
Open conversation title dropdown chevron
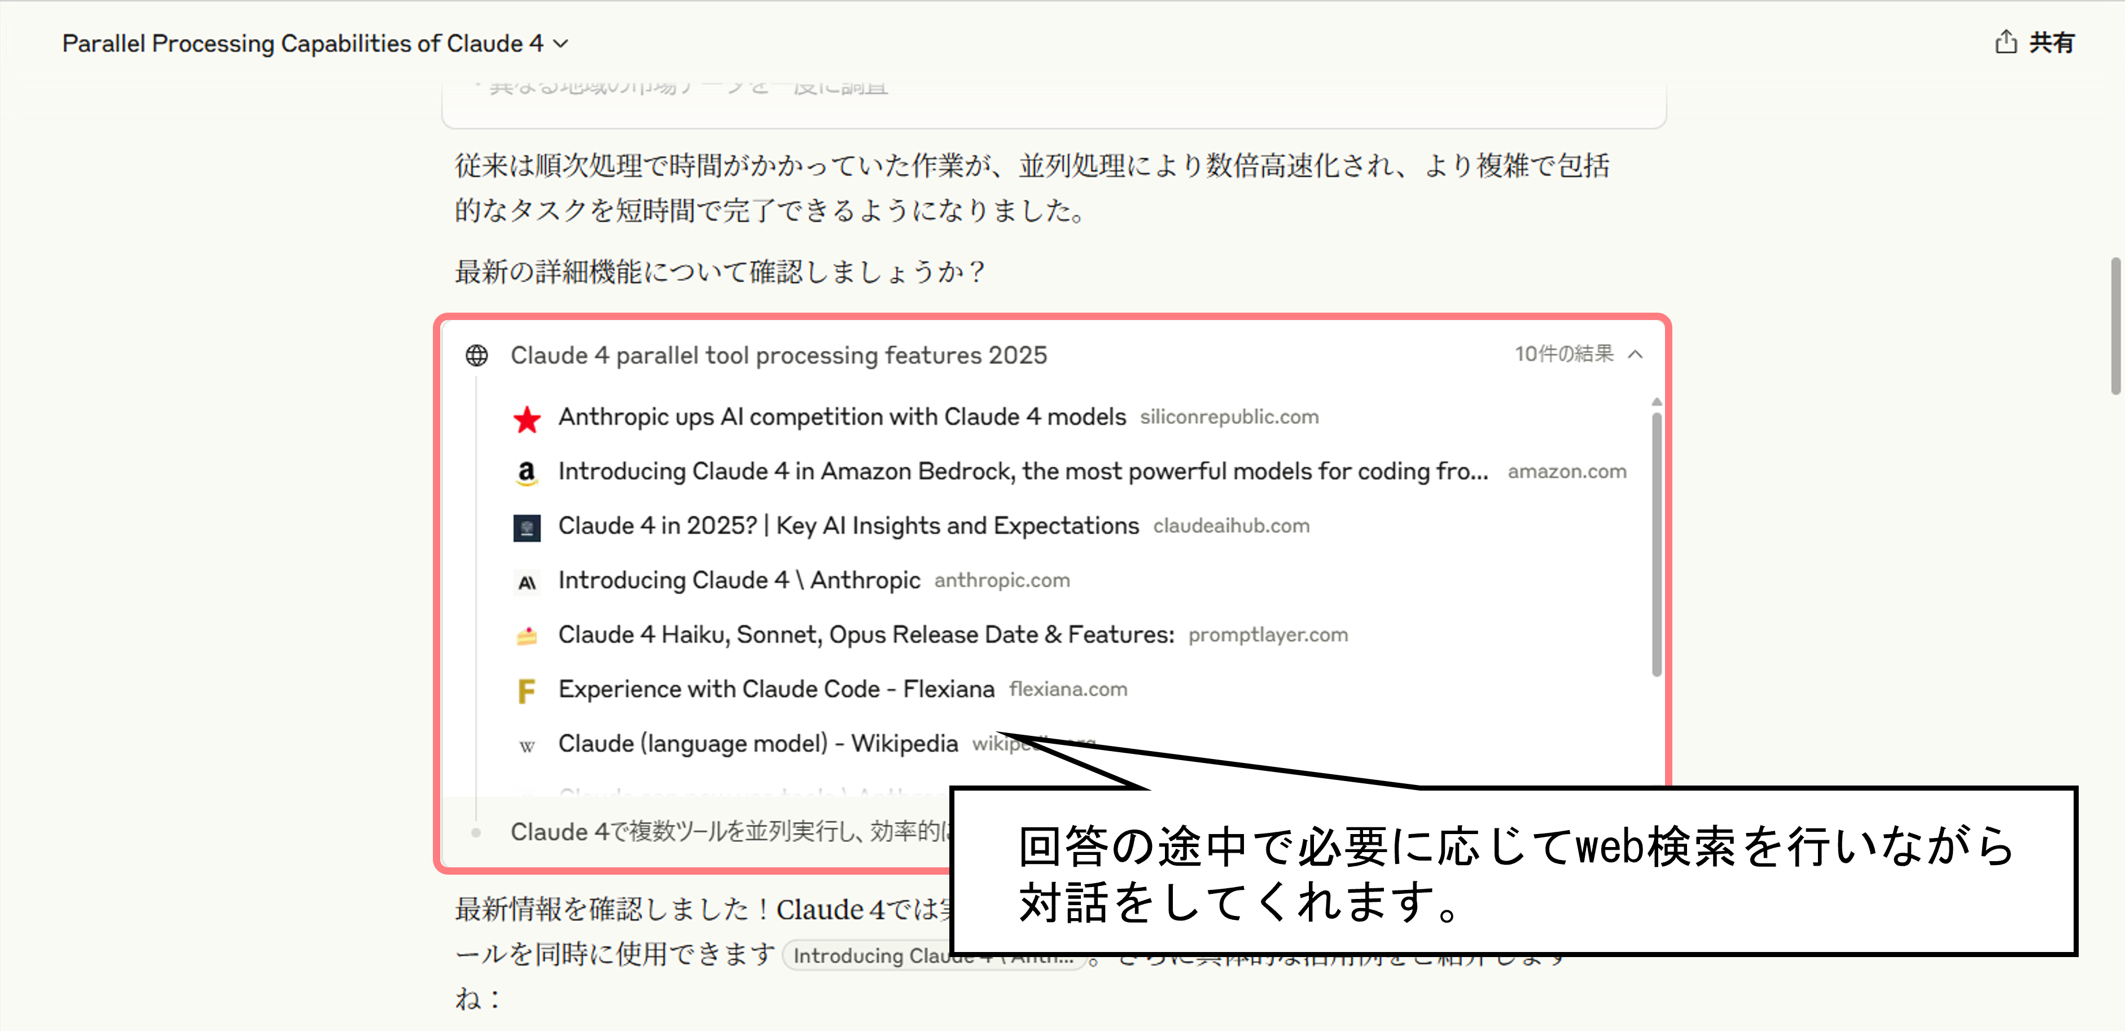561,43
